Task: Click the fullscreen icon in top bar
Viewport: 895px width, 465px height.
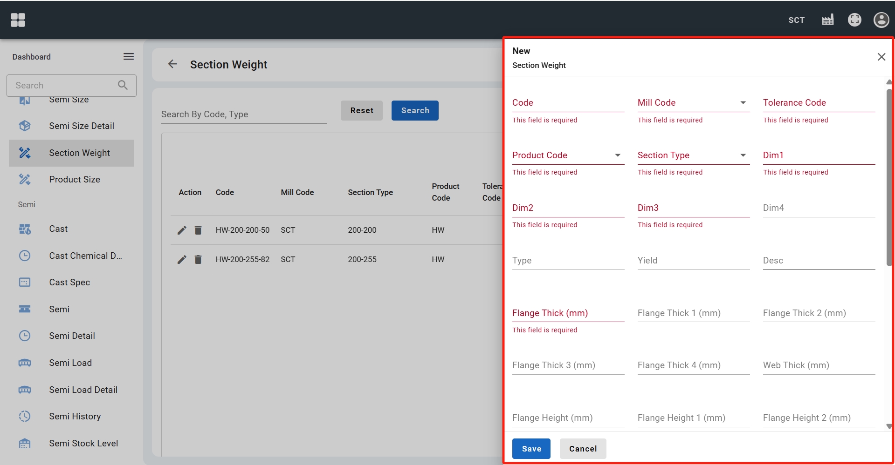Action: pyautogui.click(x=854, y=20)
